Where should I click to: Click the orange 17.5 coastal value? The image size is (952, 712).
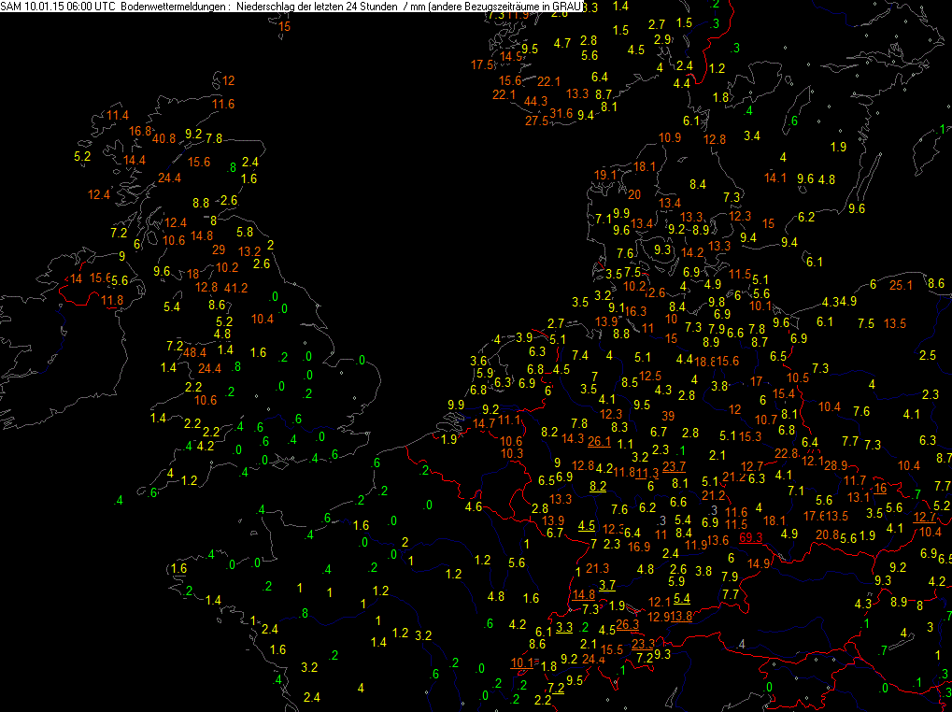click(x=482, y=64)
